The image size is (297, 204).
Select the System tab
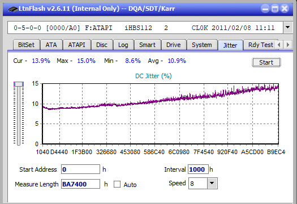point(202,45)
